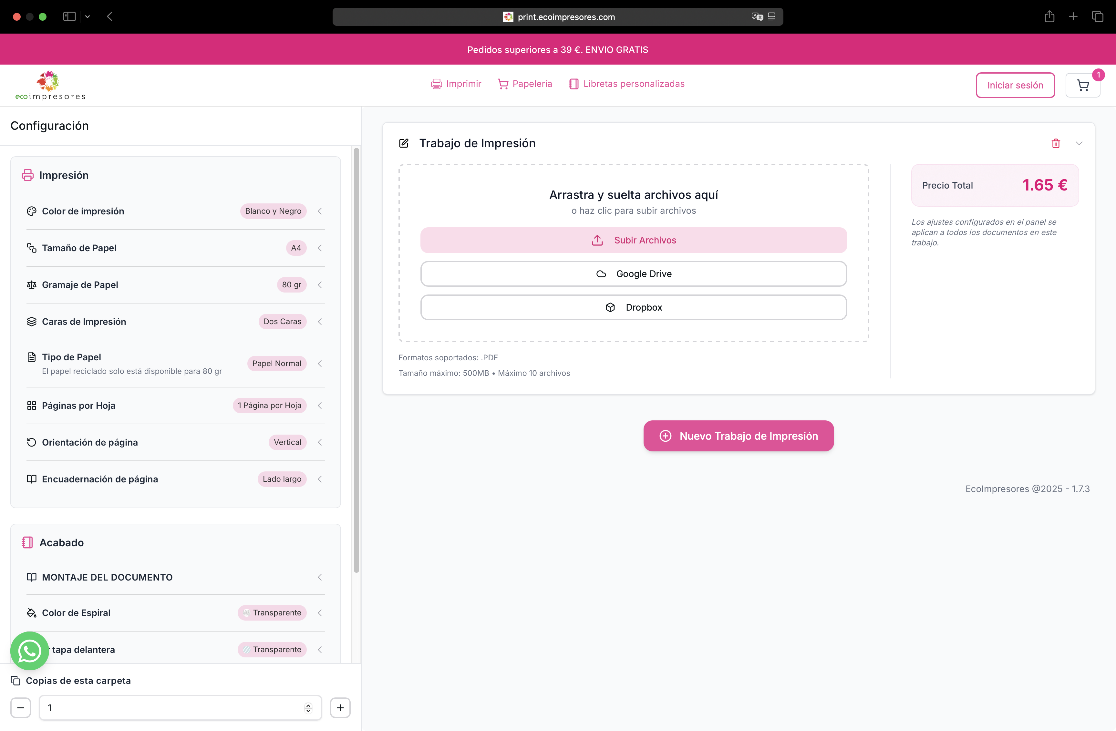
Task: Expand the Tamaño de Papel setting
Action: pos(320,248)
